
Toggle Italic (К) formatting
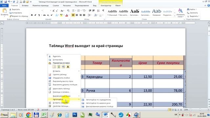(x=35, y=15)
